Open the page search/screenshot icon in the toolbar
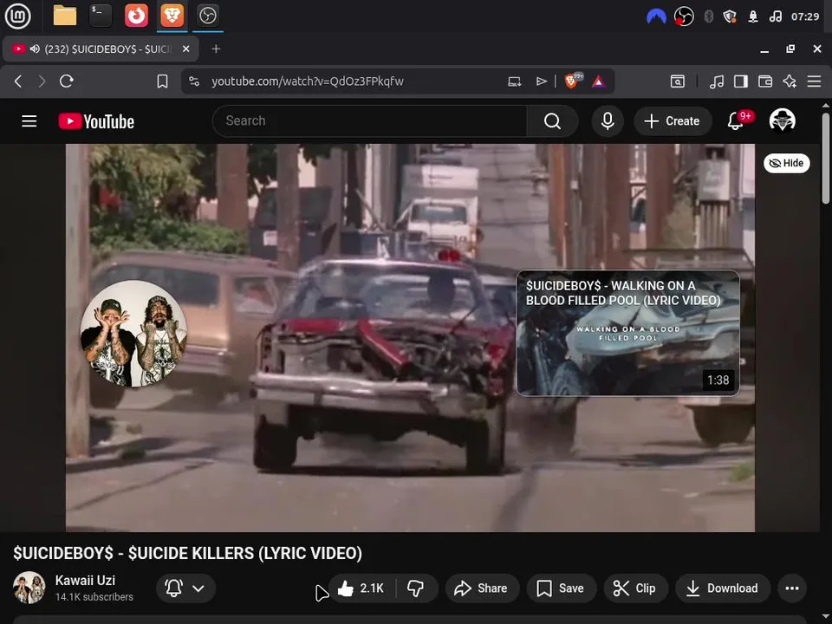832x624 pixels. tap(677, 81)
